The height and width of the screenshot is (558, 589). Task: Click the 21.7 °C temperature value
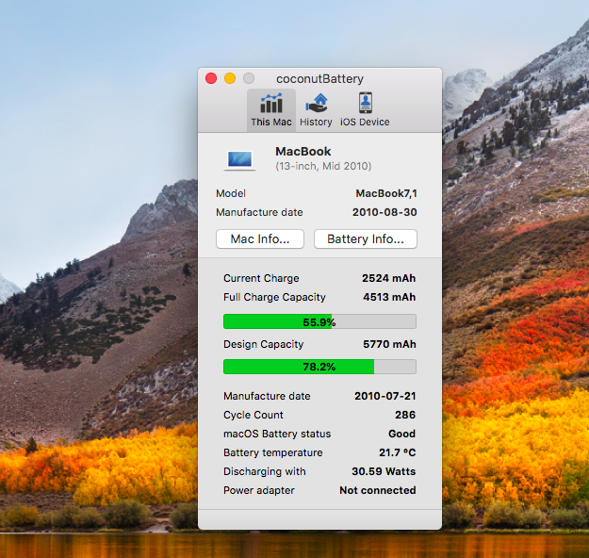[x=398, y=452]
